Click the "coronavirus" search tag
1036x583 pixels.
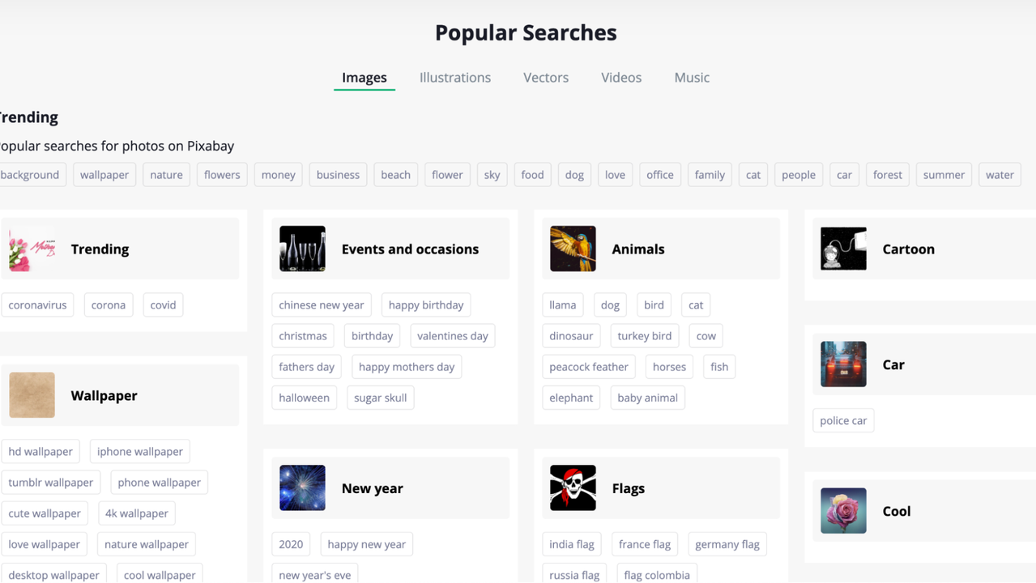(37, 305)
